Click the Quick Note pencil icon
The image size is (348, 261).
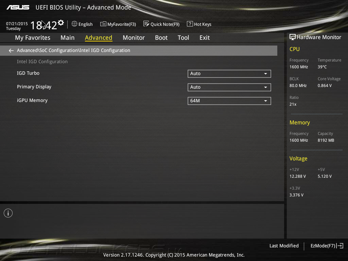(146, 24)
